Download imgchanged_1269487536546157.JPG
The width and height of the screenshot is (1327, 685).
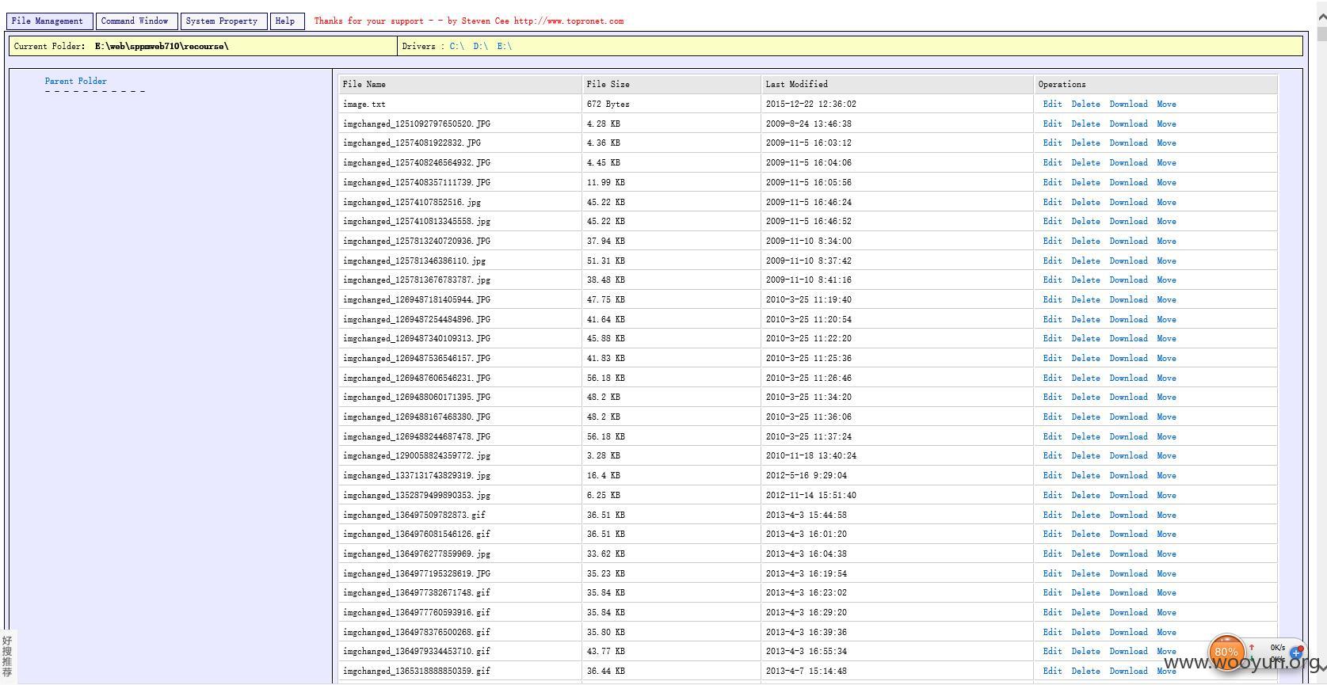(x=1128, y=358)
